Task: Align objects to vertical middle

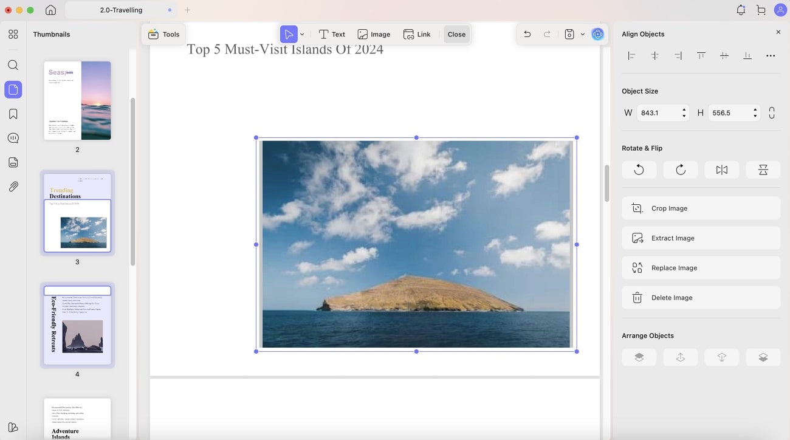Action: pyautogui.click(x=724, y=56)
